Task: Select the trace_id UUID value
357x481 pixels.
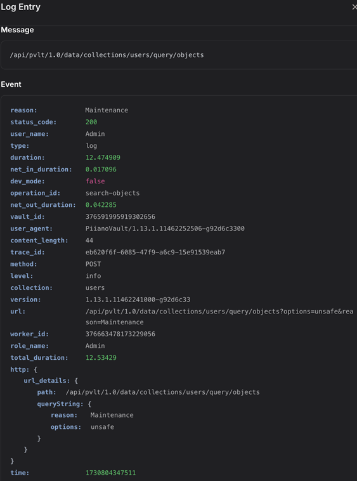Action: point(155,252)
